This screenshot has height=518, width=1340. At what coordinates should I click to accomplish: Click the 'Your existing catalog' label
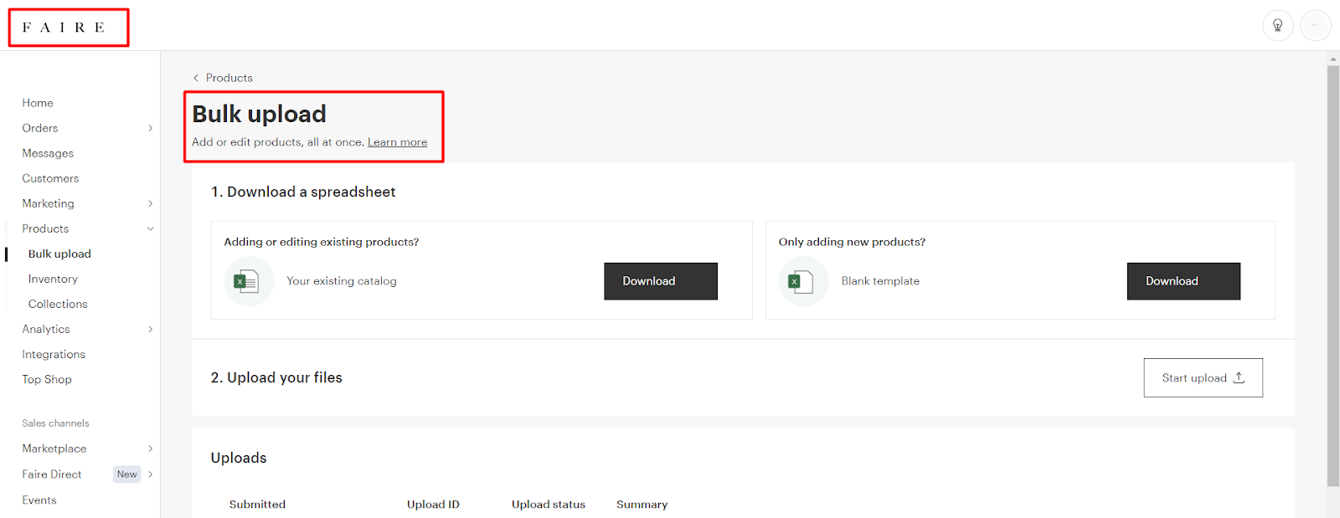coord(342,281)
